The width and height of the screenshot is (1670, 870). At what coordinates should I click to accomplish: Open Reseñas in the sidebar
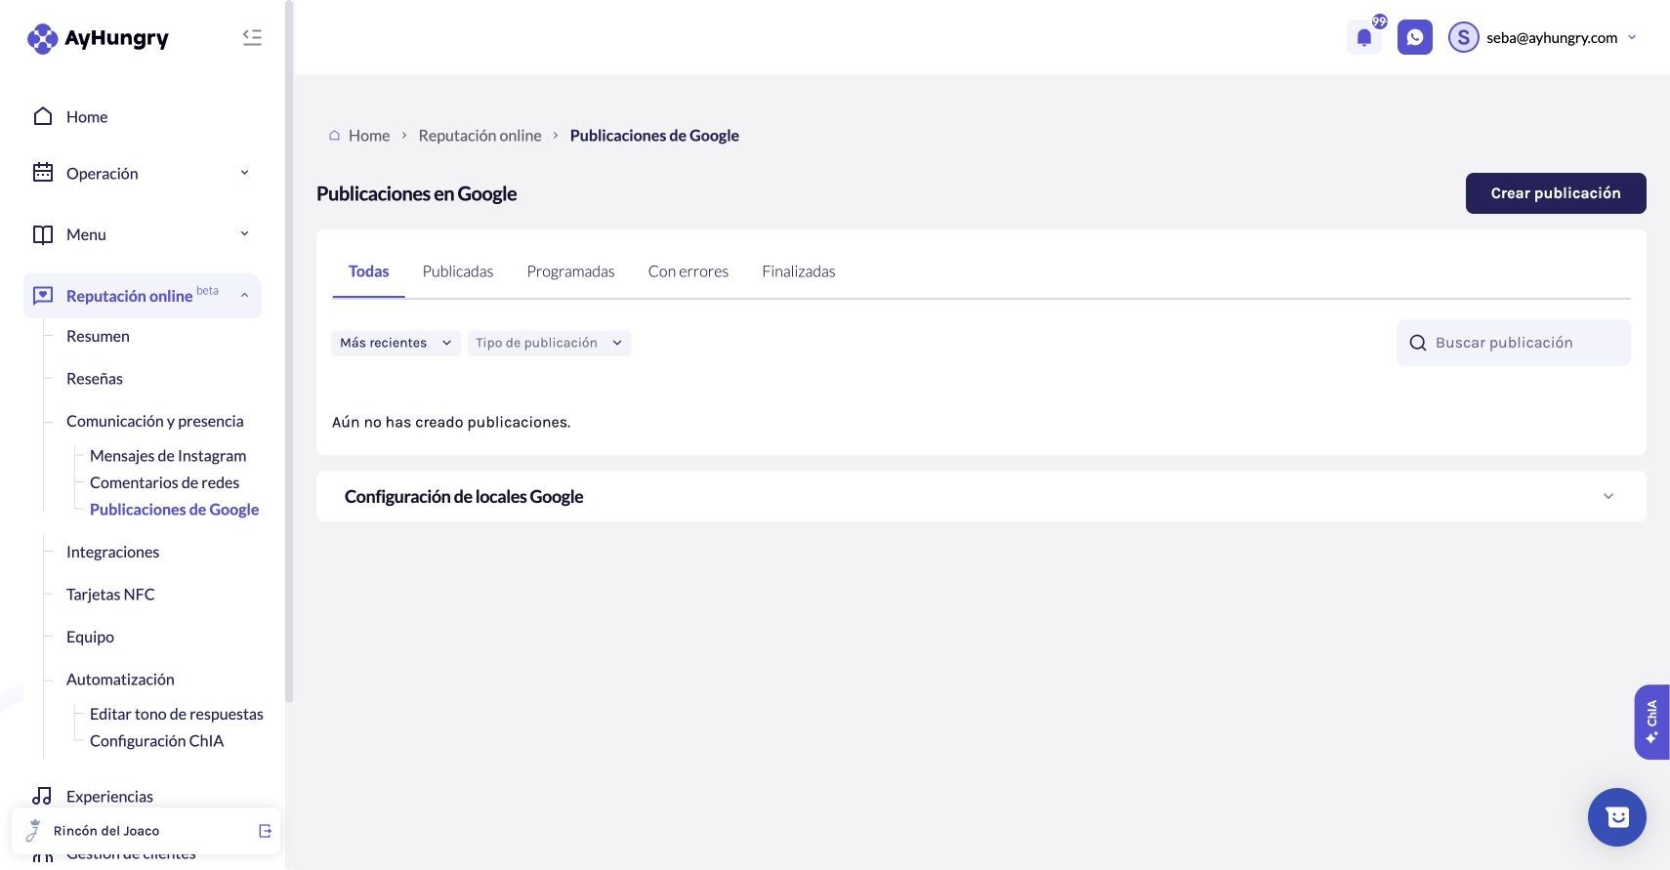[x=95, y=379]
